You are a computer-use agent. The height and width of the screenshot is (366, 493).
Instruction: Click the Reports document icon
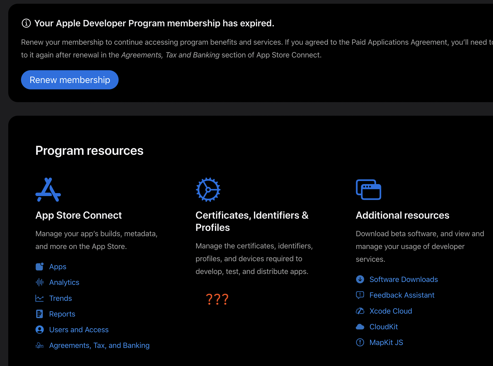40,314
